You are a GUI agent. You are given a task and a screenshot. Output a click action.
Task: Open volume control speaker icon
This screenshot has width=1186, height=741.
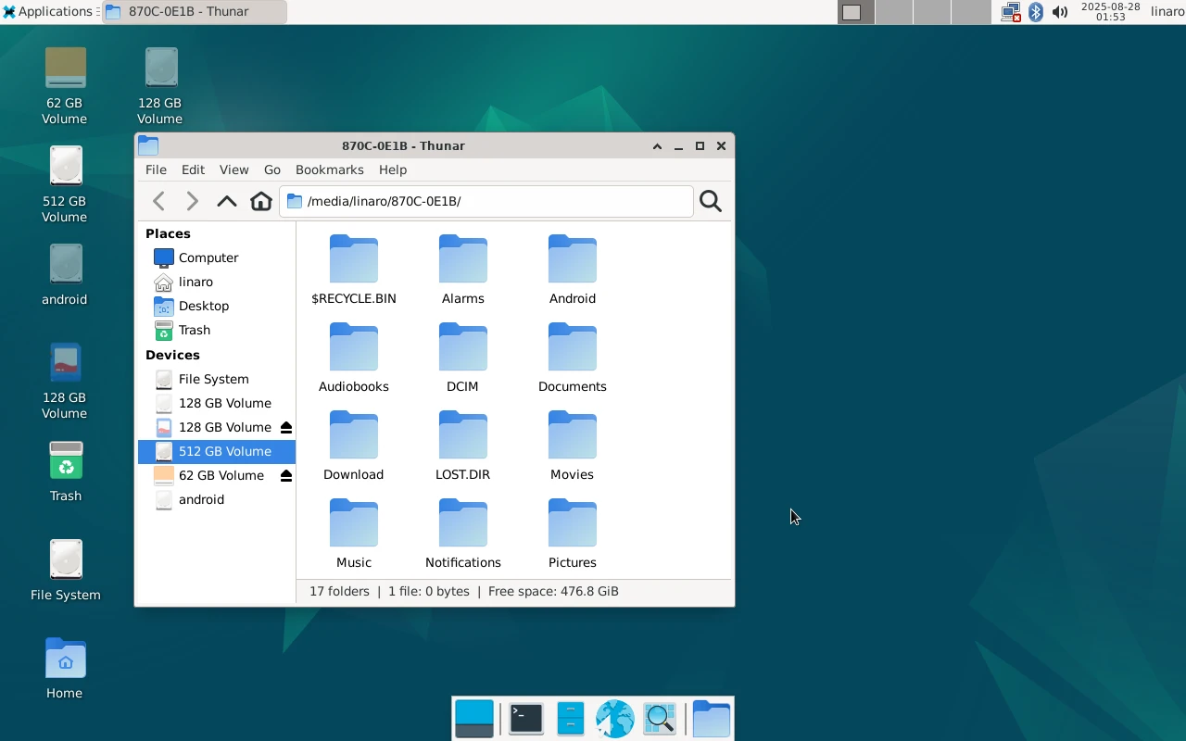click(x=1060, y=12)
